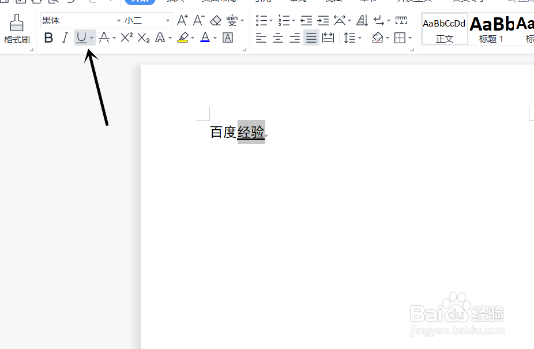The height and width of the screenshot is (349, 534).
Task: Apply blue font color
Action: point(205,37)
